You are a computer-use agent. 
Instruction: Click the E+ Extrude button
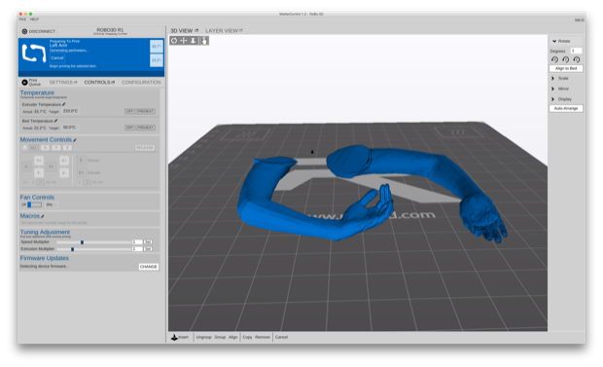[x=81, y=173]
